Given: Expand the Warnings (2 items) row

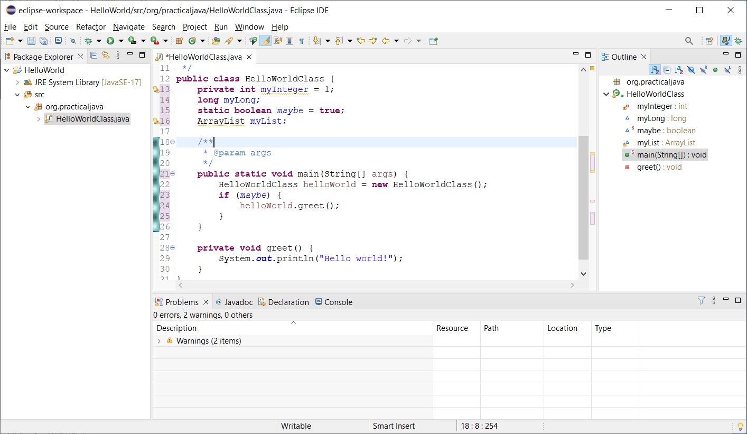Looking at the screenshot, I should tap(159, 341).
